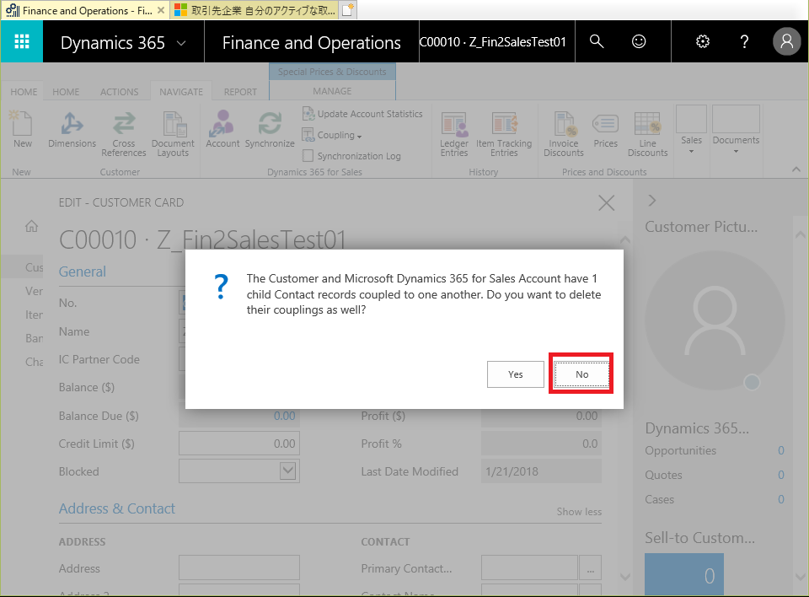Click Show less in Address & Contact
Screen dimensions: 809x597
point(579,512)
